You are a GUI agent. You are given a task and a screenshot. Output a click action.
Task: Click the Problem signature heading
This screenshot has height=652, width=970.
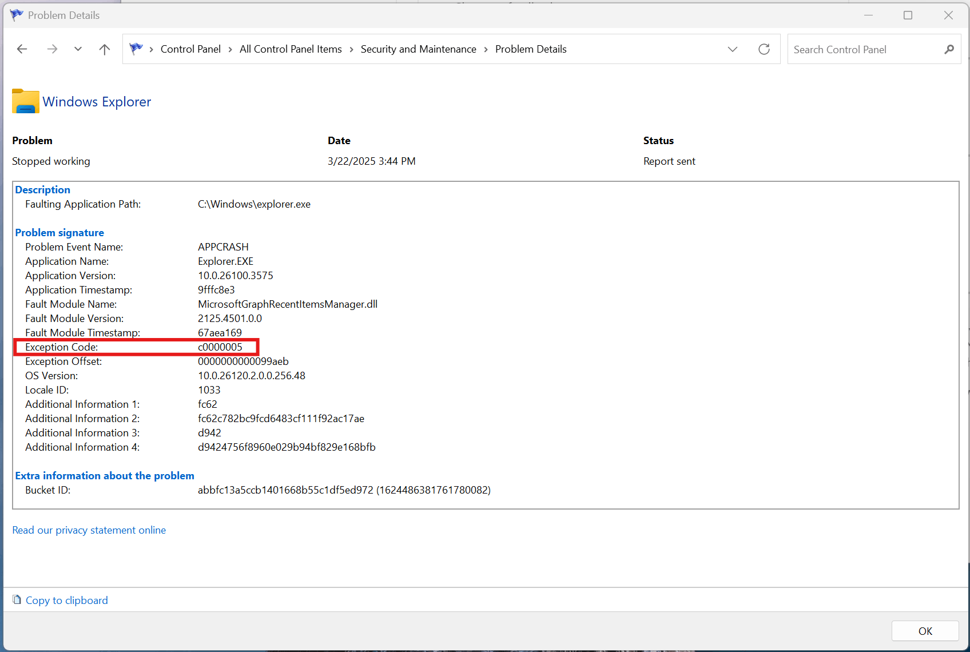pyautogui.click(x=59, y=233)
